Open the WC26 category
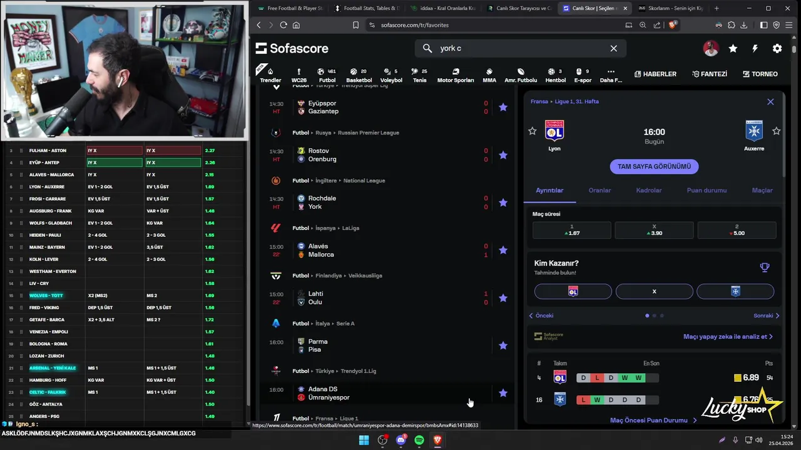This screenshot has height=450, width=801. coord(299,74)
